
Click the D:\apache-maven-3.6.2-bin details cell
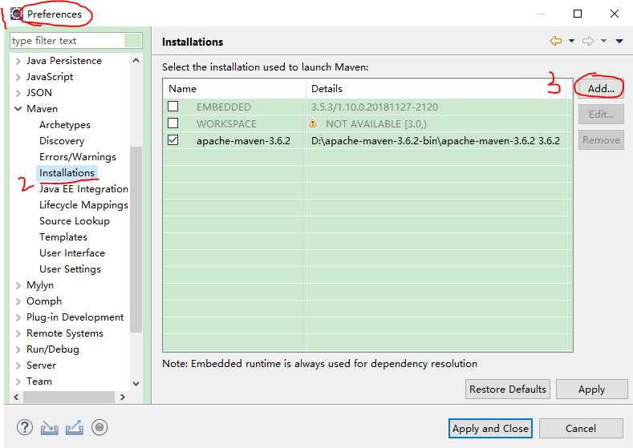coord(436,141)
